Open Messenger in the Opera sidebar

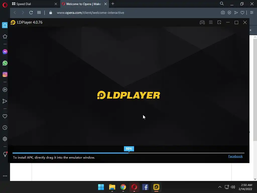(5, 52)
